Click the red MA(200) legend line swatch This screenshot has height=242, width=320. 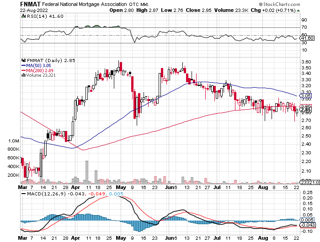(24, 70)
